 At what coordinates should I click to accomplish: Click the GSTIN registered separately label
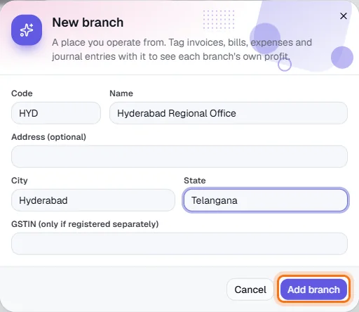[x=85, y=224]
